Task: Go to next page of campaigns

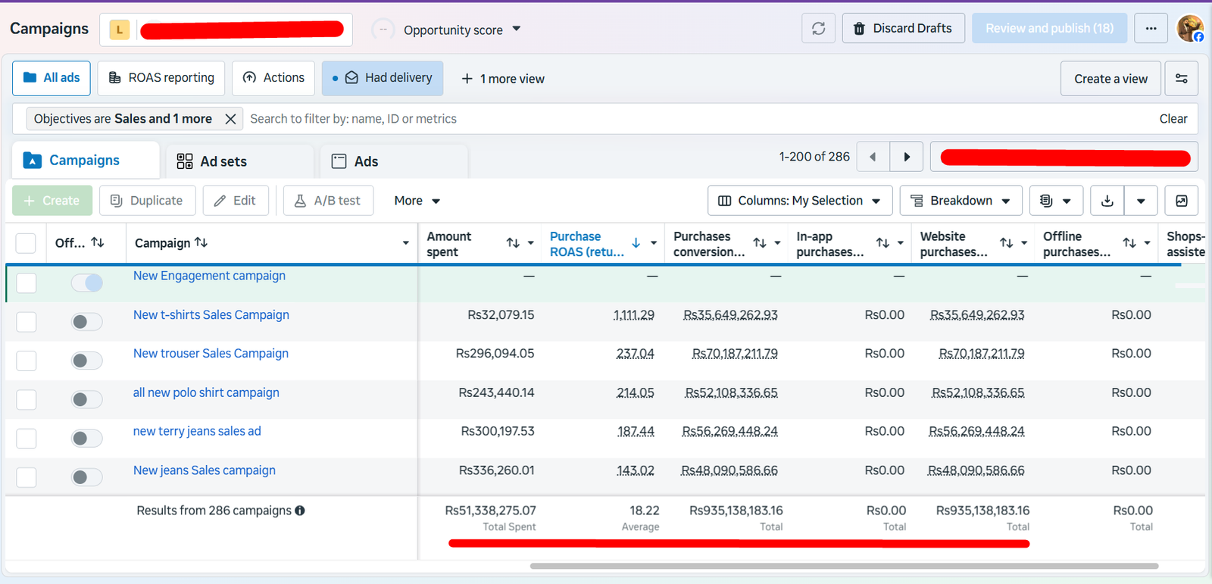Action: (907, 157)
